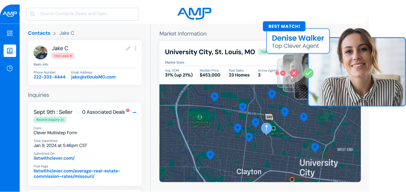The width and height of the screenshot is (406, 192).
Task: Select the Contacts icon in the sidebar
Action: [x=10, y=51]
